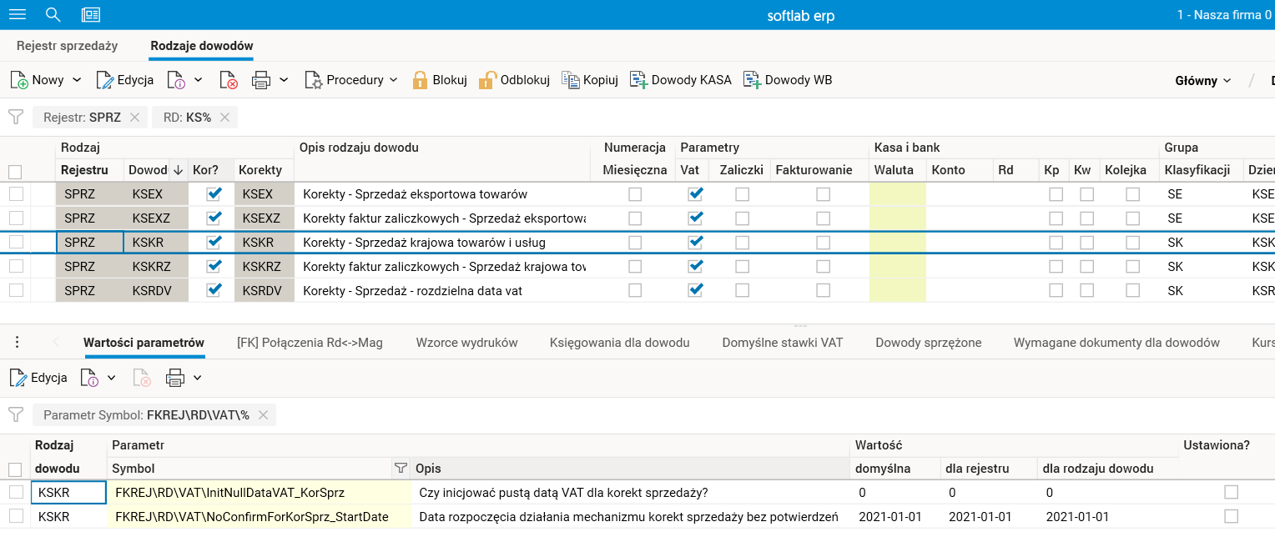Expand the Procedury dropdown
Screen dimensions: 1275x552
point(393,80)
